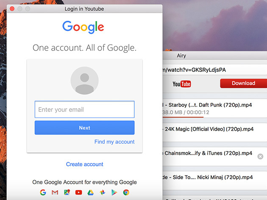Click the Airy window title bar text

click(x=181, y=55)
